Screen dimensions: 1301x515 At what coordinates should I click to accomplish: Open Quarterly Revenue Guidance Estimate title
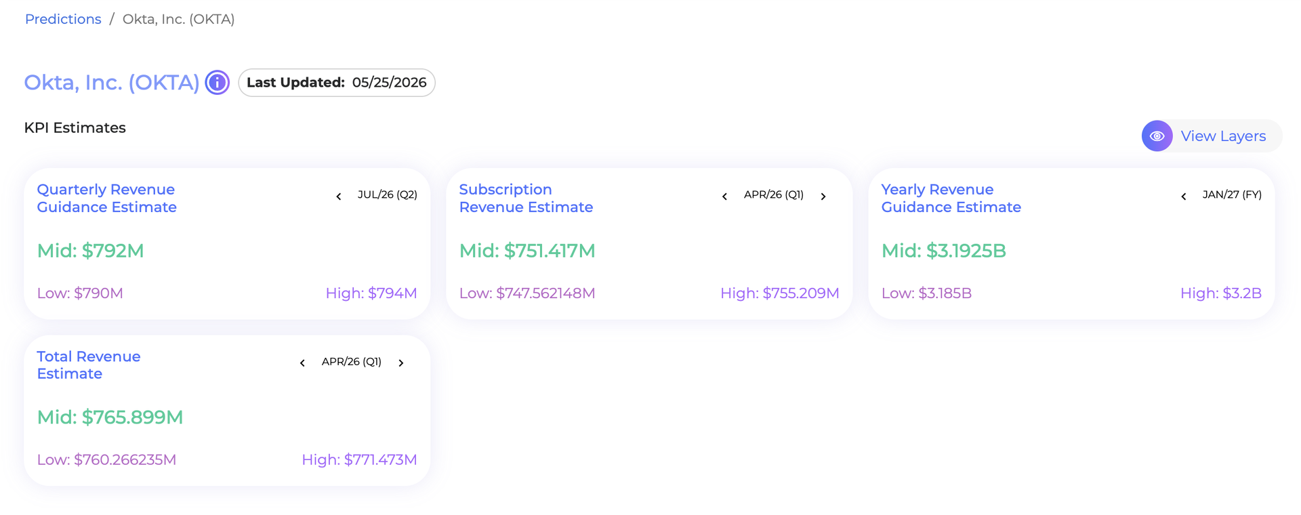coord(106,199)
